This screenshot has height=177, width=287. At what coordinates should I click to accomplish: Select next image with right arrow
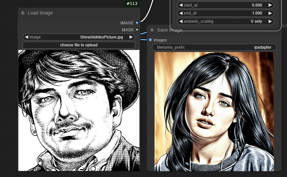(131, 37)
